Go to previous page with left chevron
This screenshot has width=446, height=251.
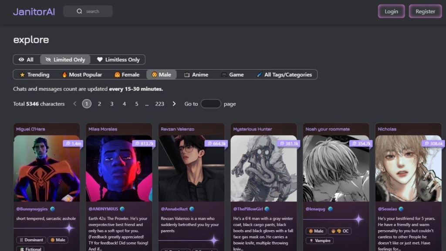point(75,104)
